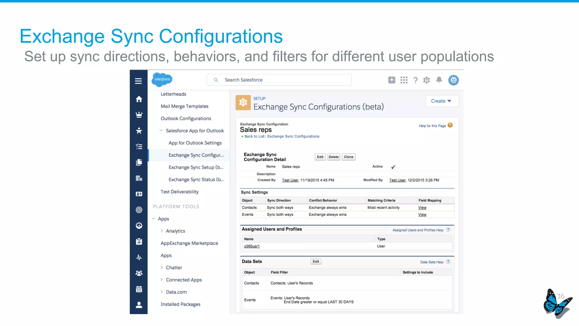Open Exchange Sync Setup (b... item

tap(196, 167)
